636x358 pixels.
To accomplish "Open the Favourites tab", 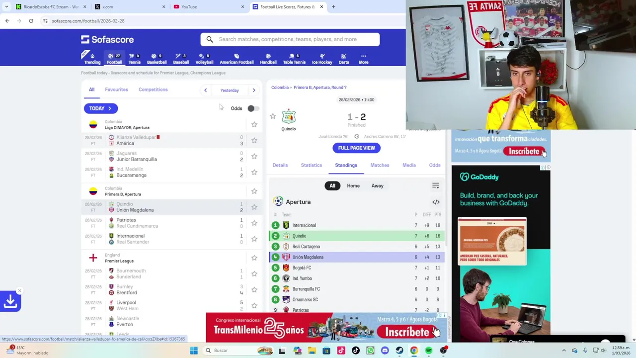I will tap(116, 89).
